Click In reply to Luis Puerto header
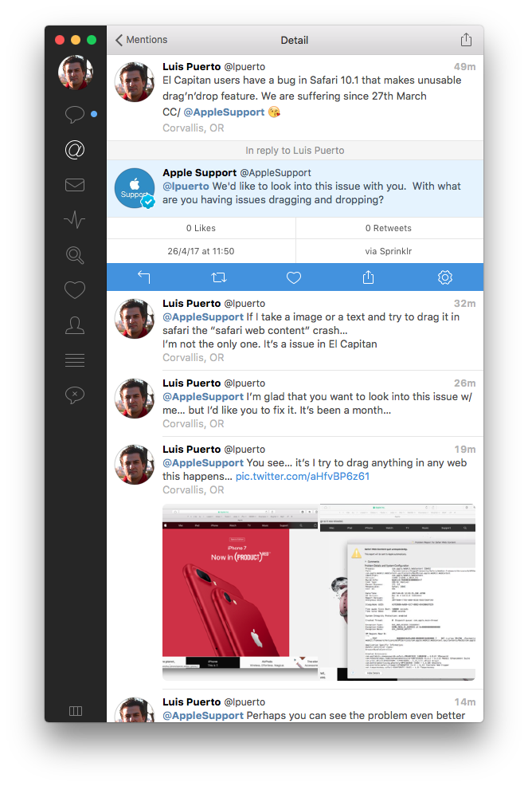 (295, 151)
